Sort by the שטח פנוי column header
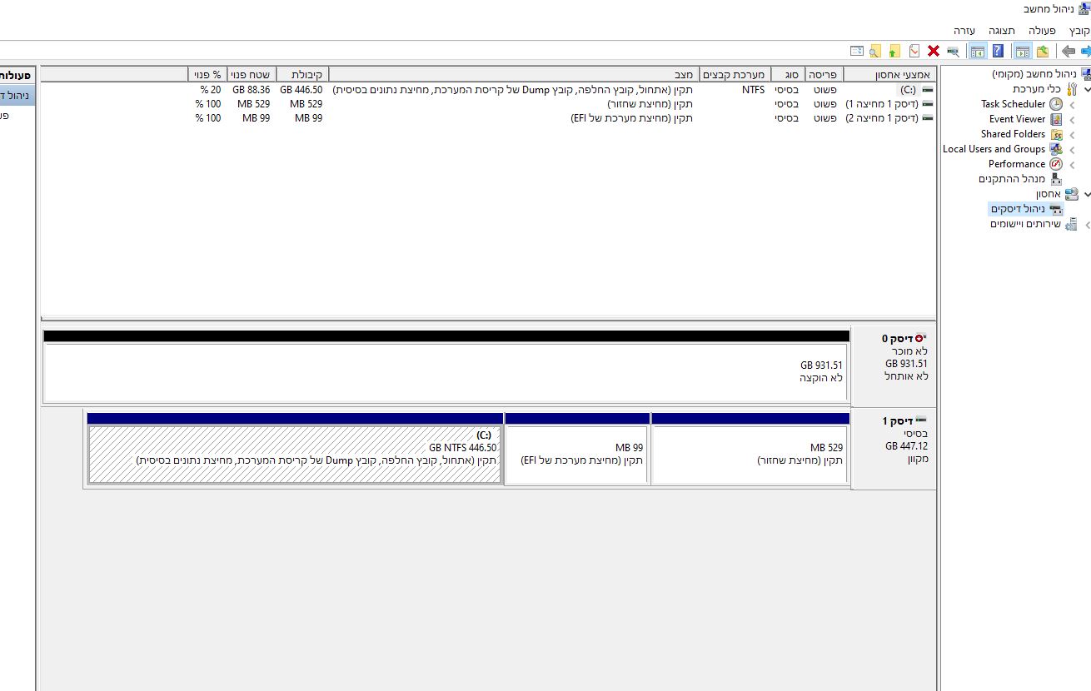 (252, 75)
